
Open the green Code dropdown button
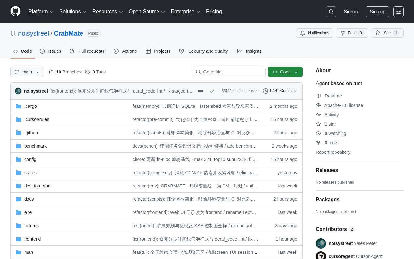pos(285,72)
